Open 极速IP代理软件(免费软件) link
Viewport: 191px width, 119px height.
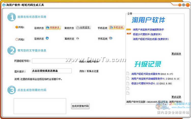(147, 34)
